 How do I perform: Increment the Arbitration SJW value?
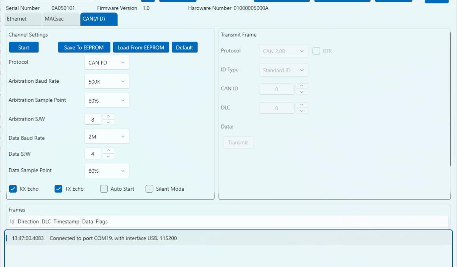pos(109,116)
